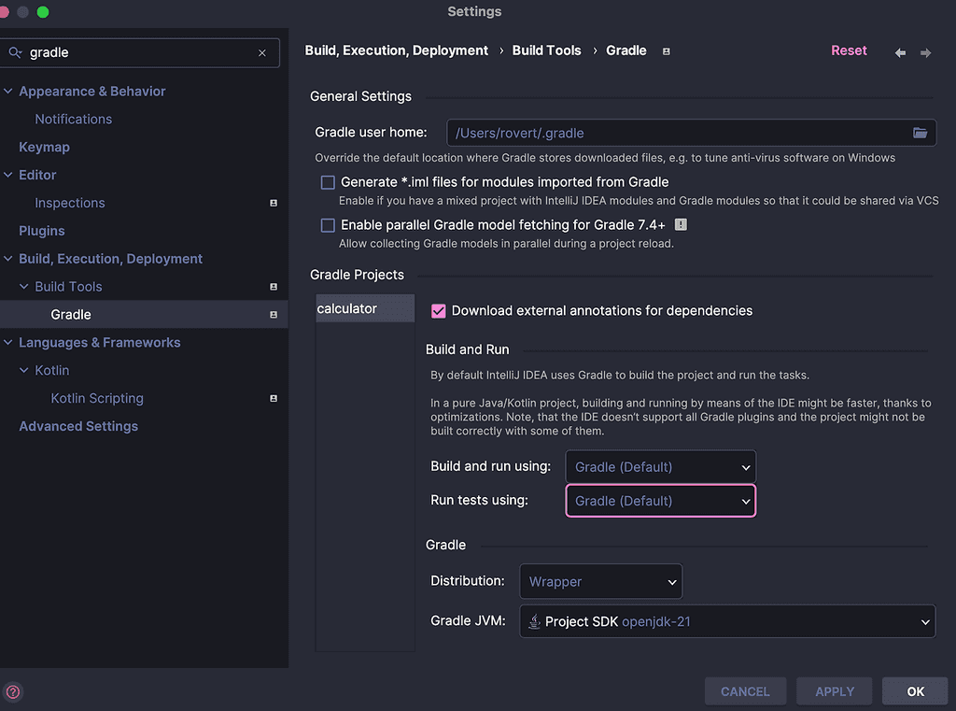Click the help question mark icon
This screenshot has height=711, width=956.
tap(13, 692)
